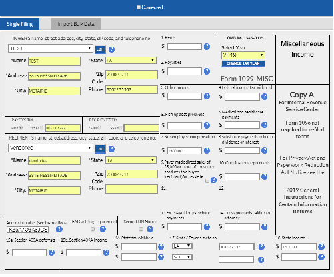Open help for box 8 Substitute payments

(x=265, y=150)
